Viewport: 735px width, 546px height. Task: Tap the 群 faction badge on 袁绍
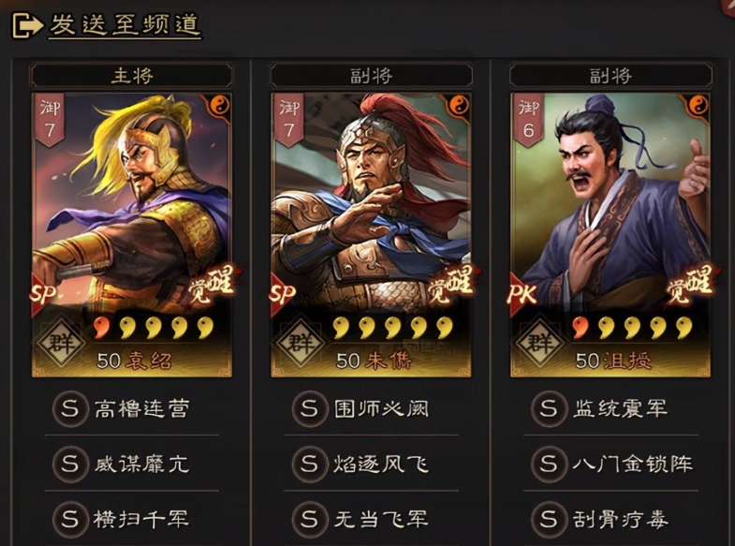(62, 344)
